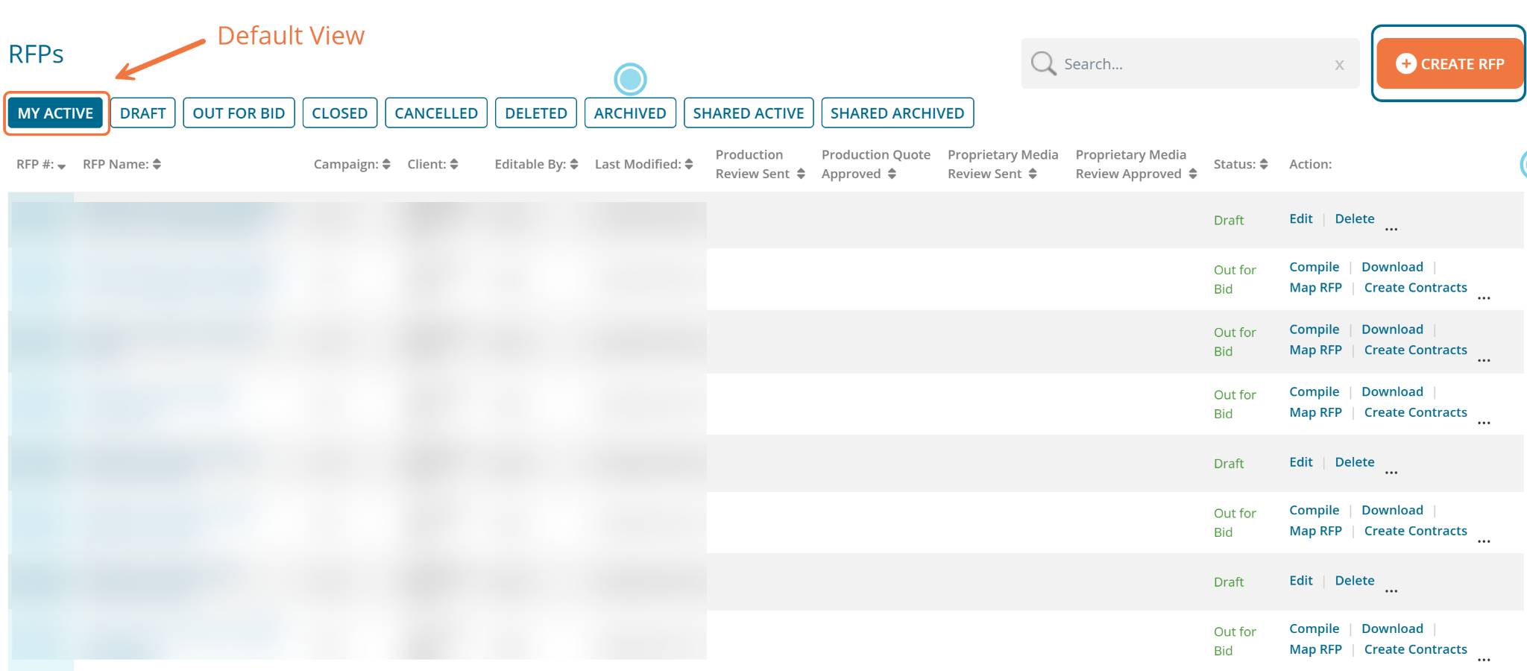Viewport: 1527px width, 671px height.
Task: Sort by the RFP # column arrow
Action: 61,166
